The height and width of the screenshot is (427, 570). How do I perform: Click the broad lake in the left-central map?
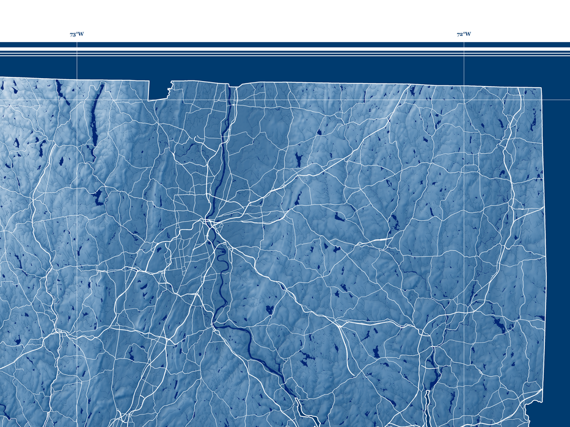pos(98,196)
